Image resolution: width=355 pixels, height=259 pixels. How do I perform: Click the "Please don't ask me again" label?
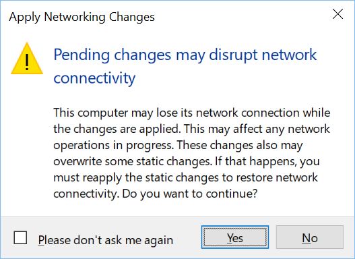[x=106, y=240]
